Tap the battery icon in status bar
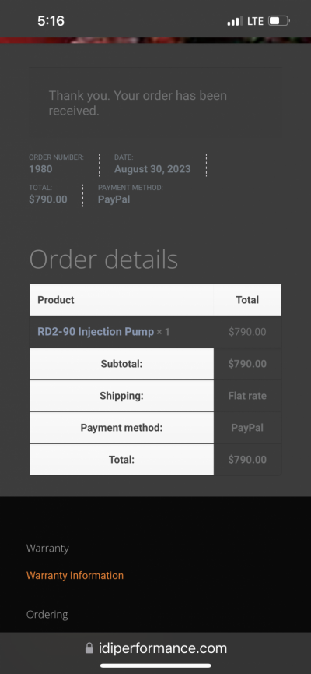 coord(279,20)
